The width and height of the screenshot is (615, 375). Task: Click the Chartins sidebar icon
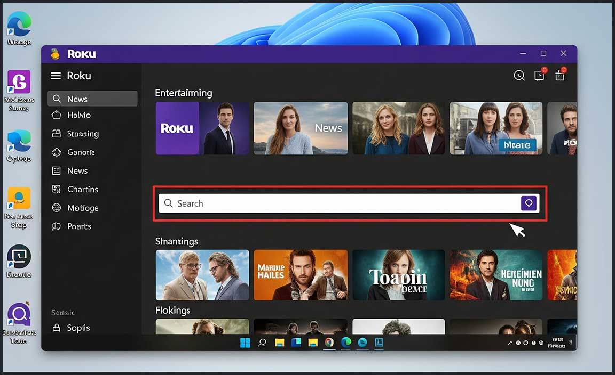[57, 189]
